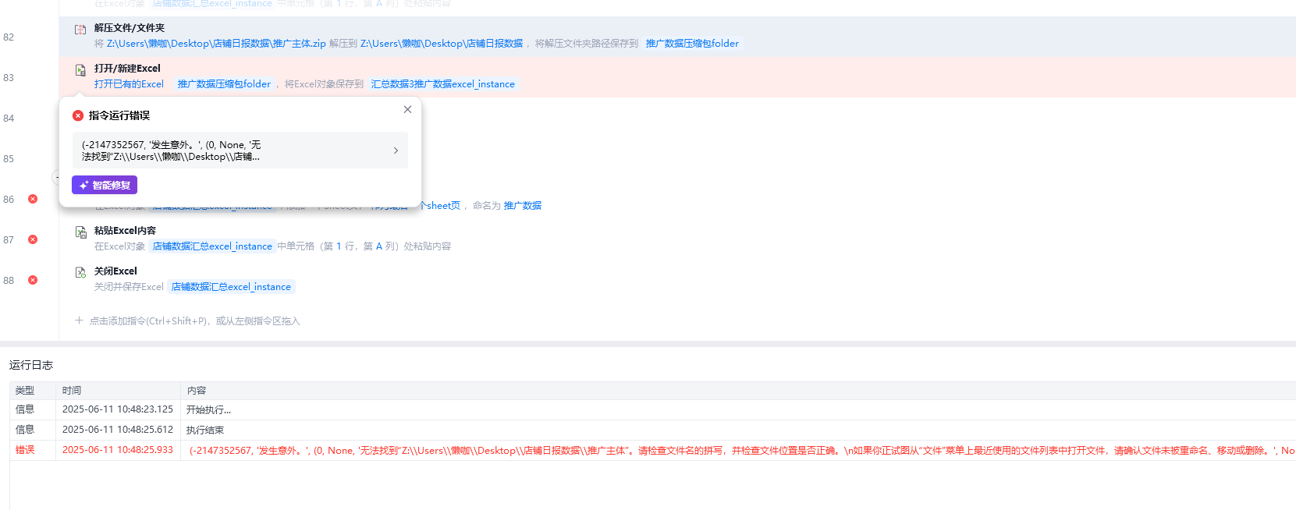Click the 智能修复 button
Screen dimensions: 1296x510
(x=105, y=185)
